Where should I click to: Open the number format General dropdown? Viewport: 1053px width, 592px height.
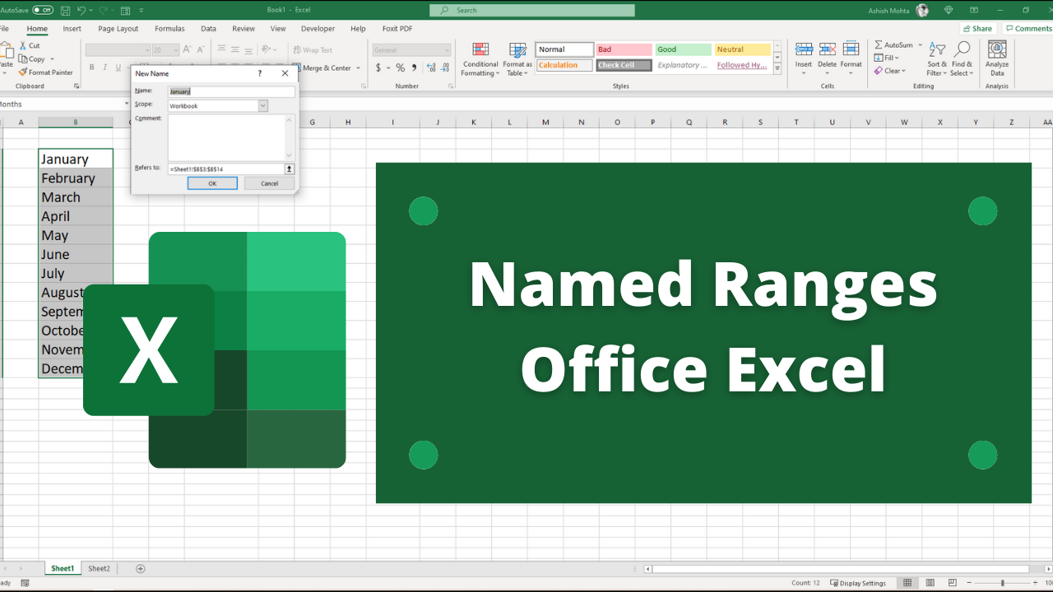(x=411, y=50)
